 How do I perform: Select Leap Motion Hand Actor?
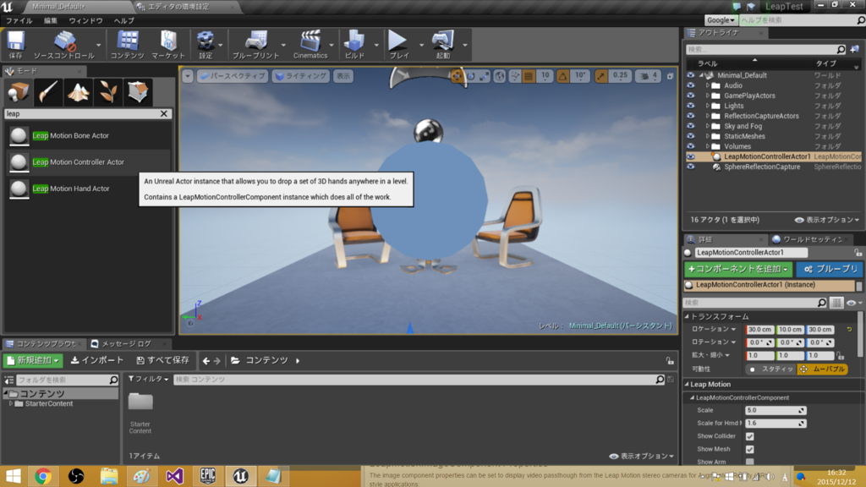click(x=88, y=189)
